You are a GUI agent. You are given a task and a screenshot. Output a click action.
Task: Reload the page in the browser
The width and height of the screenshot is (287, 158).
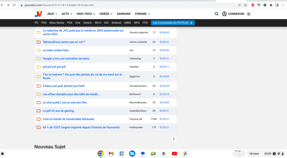(14, 5)
